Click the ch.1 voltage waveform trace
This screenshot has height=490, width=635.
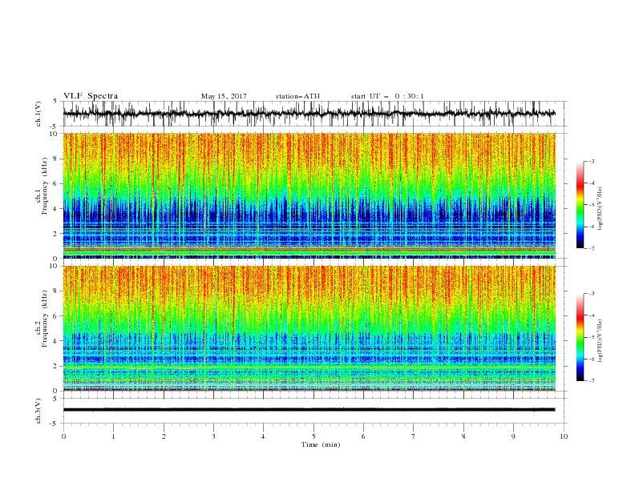[x=309, y=114]
